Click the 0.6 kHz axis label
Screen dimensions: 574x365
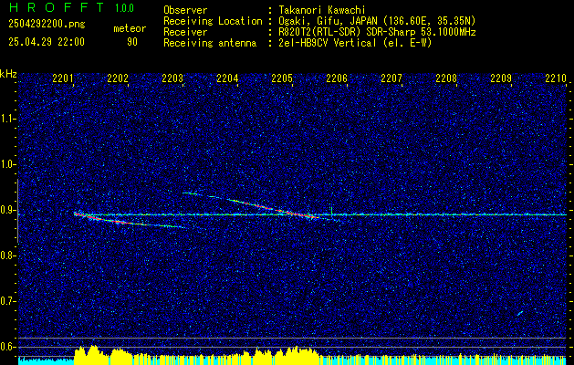pyautogui.click(x=7, y=347)
